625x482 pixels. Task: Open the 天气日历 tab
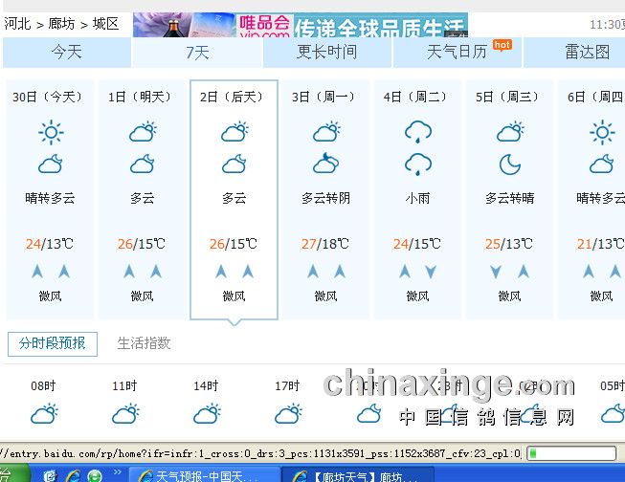458,52
